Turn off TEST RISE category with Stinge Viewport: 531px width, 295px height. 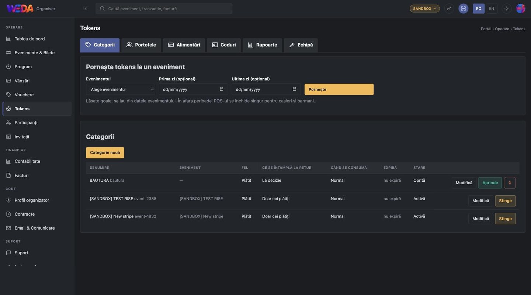tap(505, 201)
